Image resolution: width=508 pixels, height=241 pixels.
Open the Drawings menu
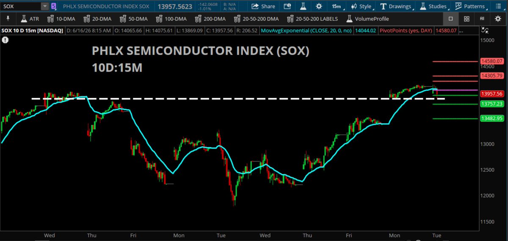click(396, 6)
